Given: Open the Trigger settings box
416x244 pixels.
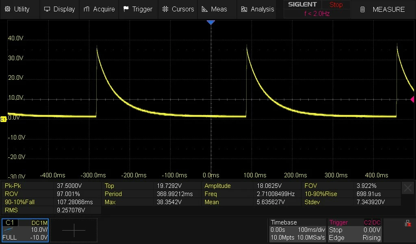Looking at the screenshot, I should coord(355,230).
